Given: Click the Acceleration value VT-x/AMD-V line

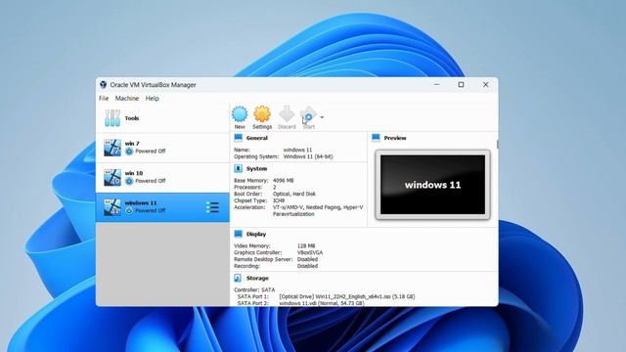Looking at the screenshot, I should coord(318,207).
